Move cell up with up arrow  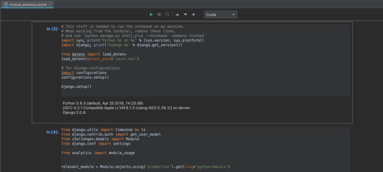[178, 15]
